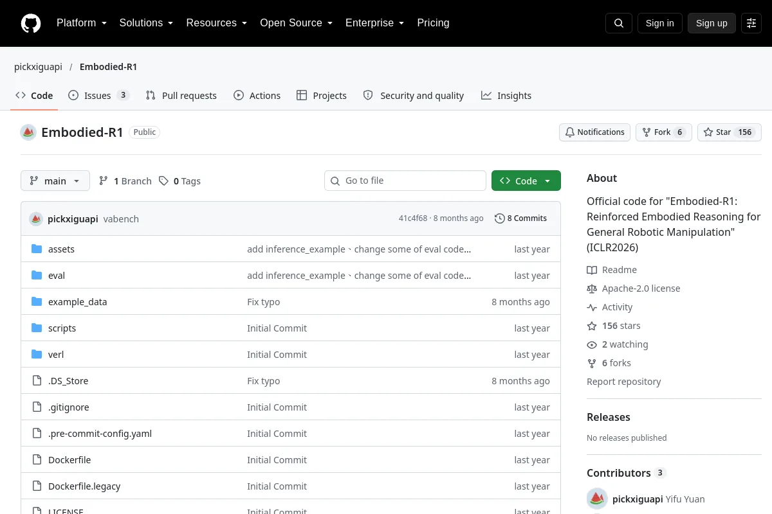Click the scales icon next to Apache-2.0 license

[x=592, y=288]
